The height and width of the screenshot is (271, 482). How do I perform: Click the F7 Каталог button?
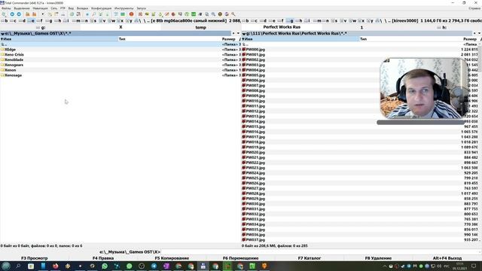pos(310,258)
